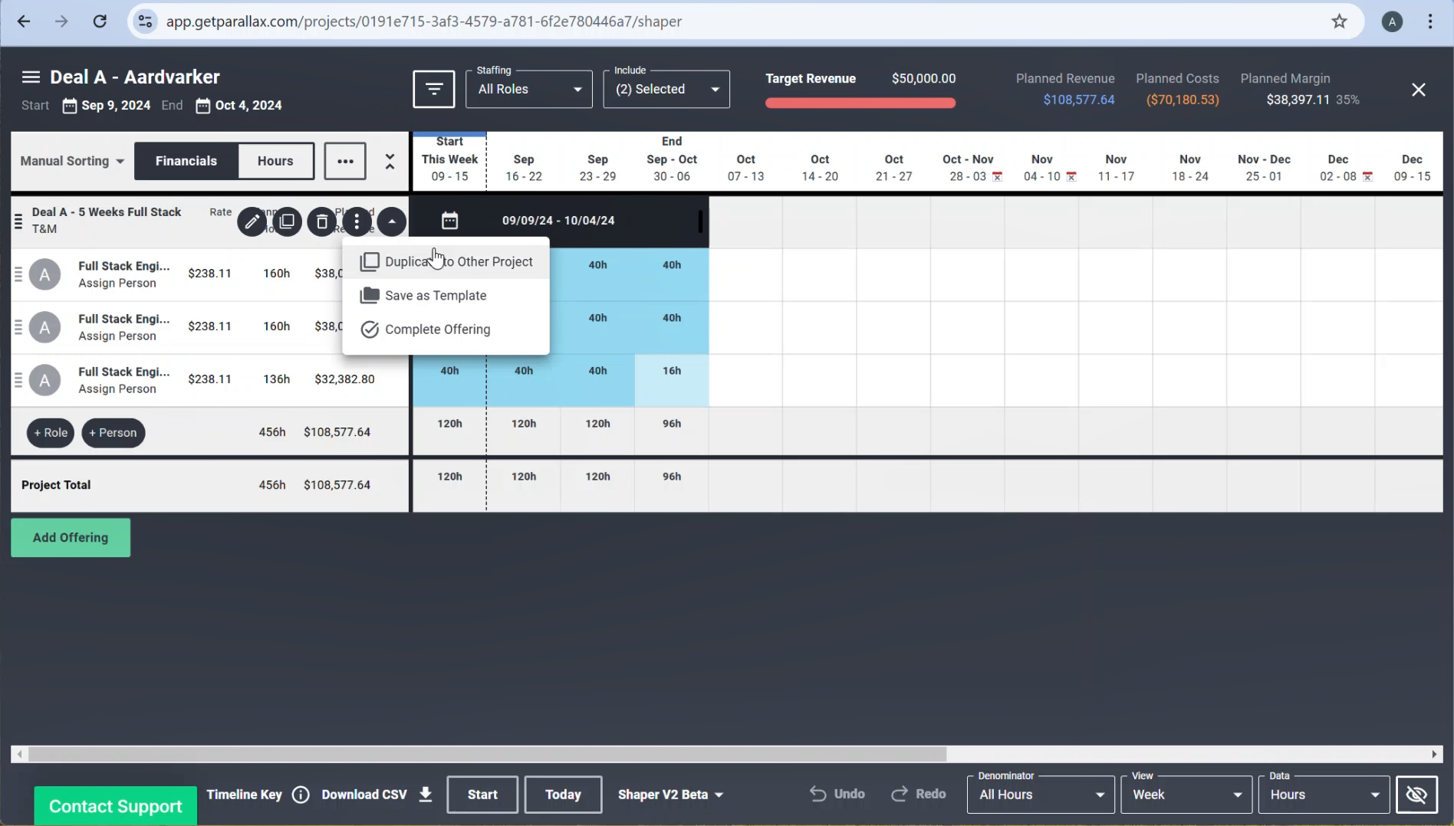Open the View dropdown showing Week
The height and width of the screenshot is (826, 1454).
pos(1185,795)
